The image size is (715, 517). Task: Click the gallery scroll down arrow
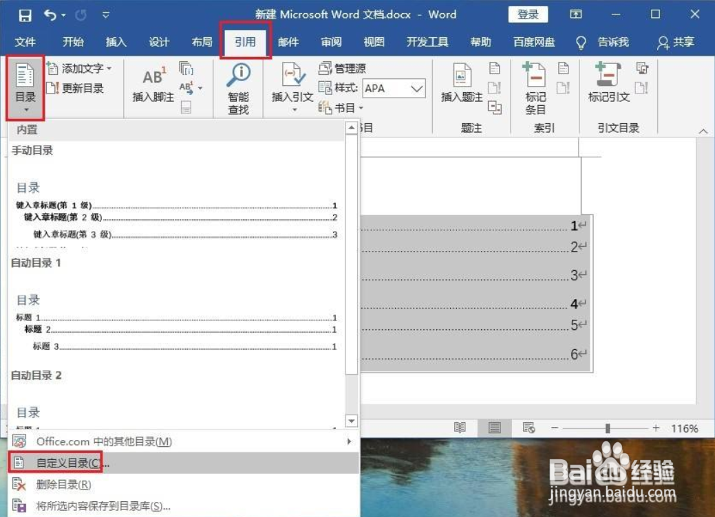(x=351, y=421)
